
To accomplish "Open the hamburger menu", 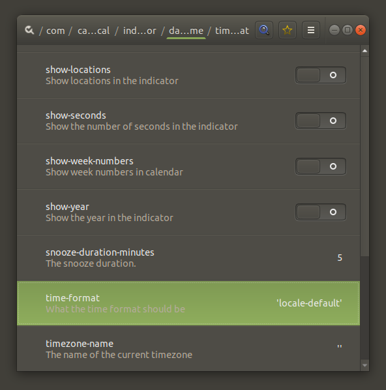I will coord(311,30).
